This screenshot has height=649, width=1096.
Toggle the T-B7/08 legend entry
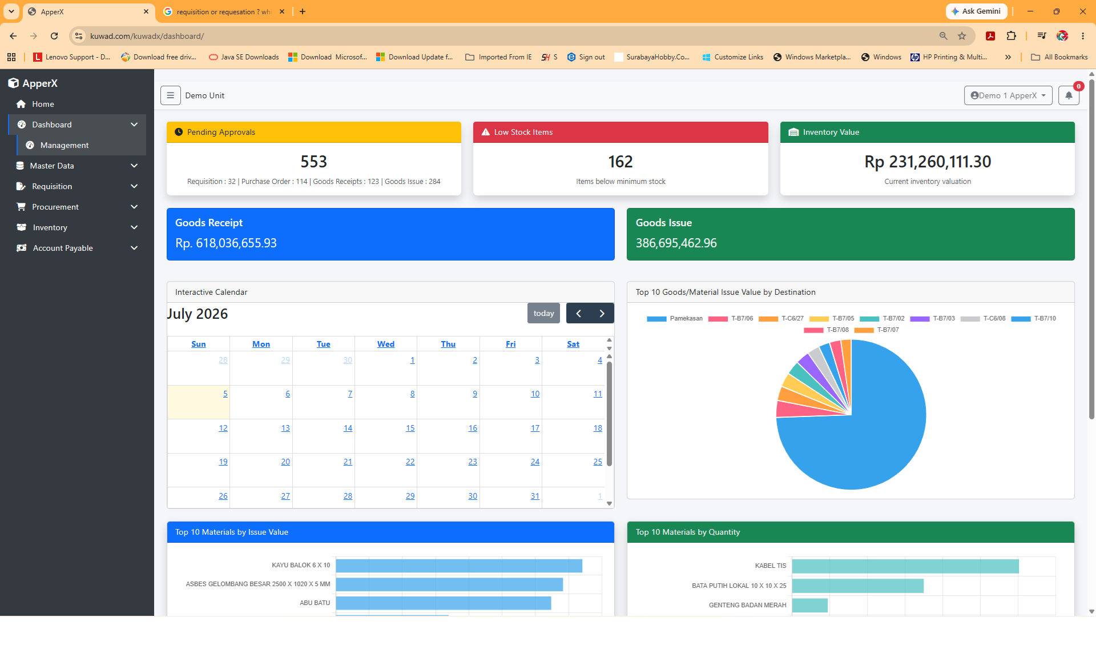826,330
